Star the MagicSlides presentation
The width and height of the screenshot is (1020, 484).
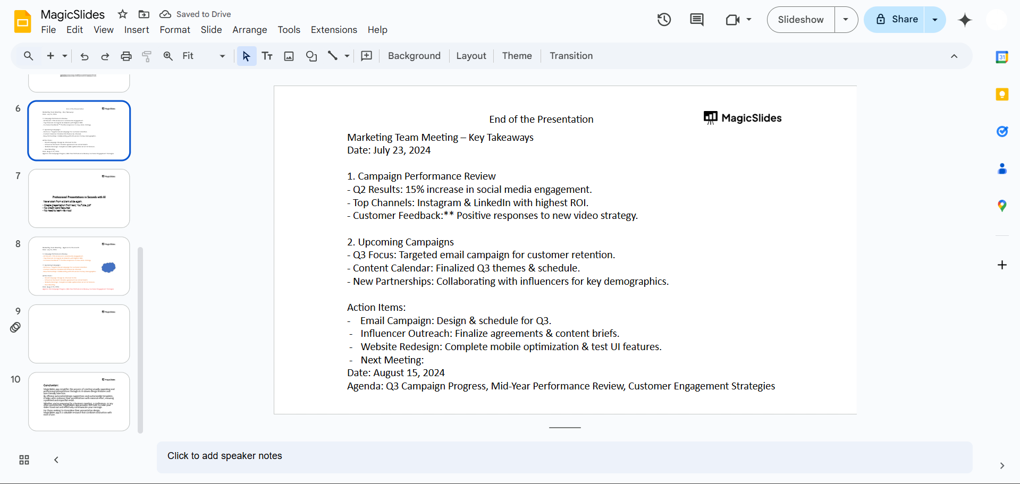tap(122, 14)
